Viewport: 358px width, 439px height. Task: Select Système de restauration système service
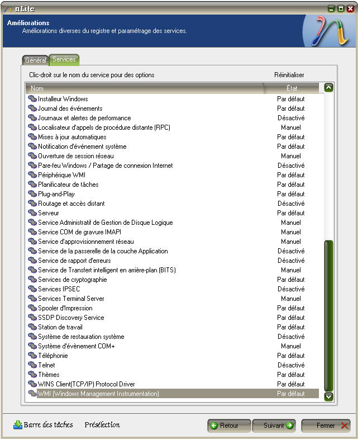172,337
